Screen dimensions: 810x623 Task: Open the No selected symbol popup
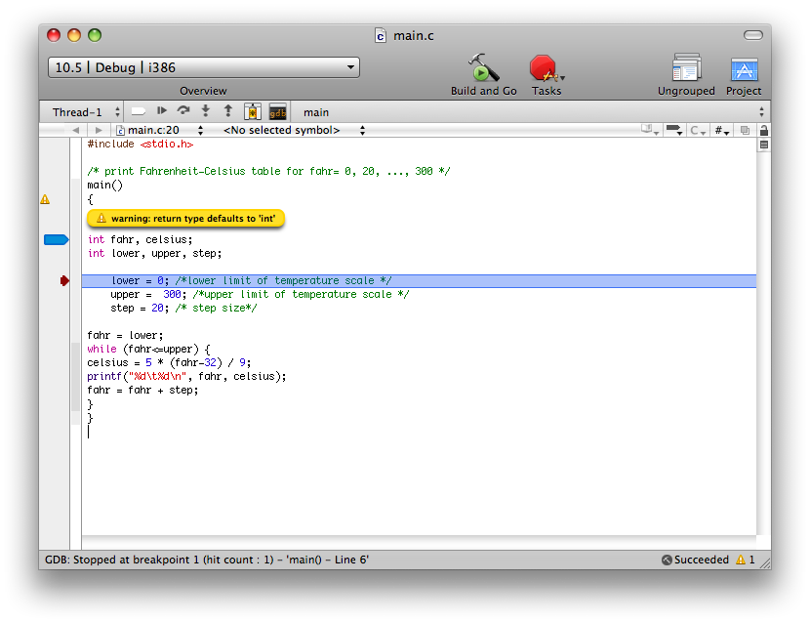point(294,130)
